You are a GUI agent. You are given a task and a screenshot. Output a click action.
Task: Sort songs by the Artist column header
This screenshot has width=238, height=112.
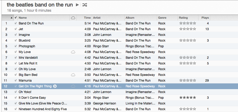coord(108,18)
